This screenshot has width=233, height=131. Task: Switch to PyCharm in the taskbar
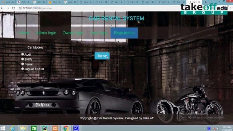44,128
